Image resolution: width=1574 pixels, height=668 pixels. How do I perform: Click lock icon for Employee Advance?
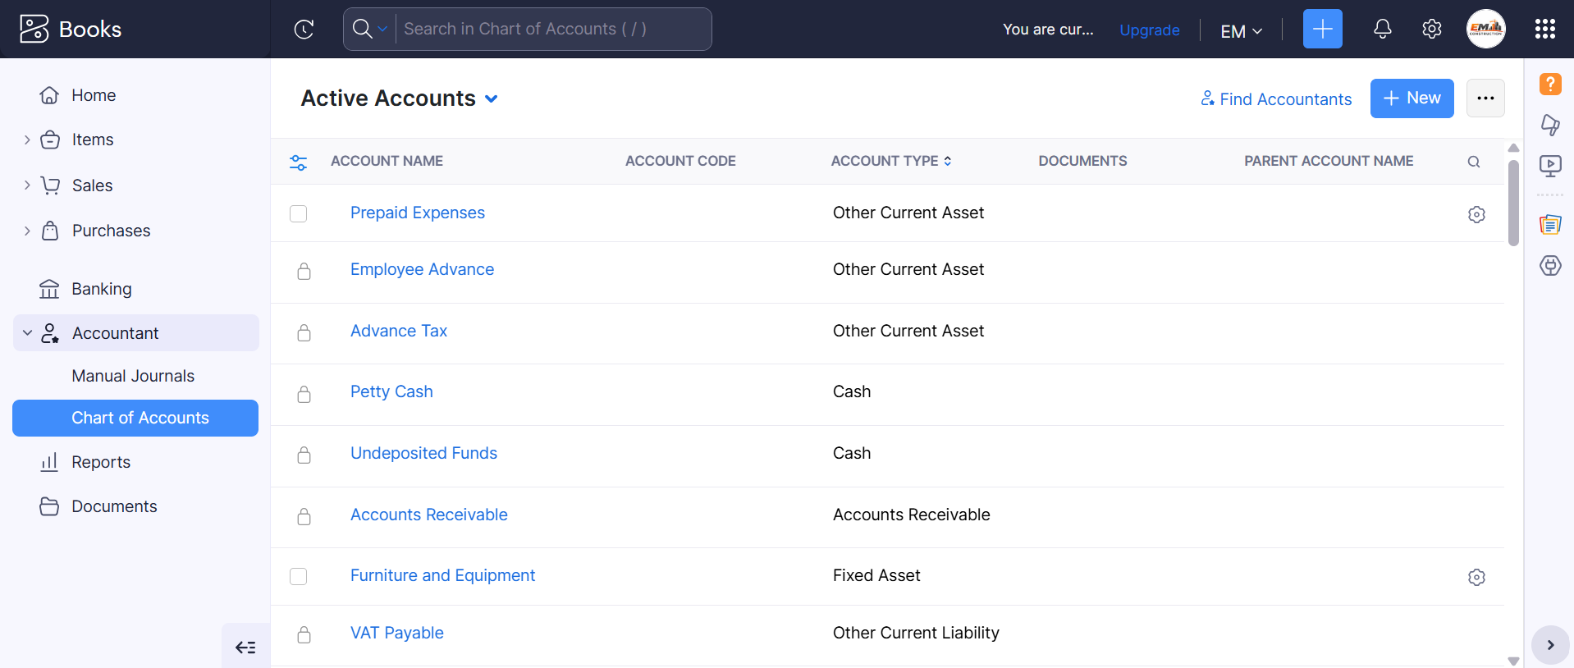click(304, 271)
